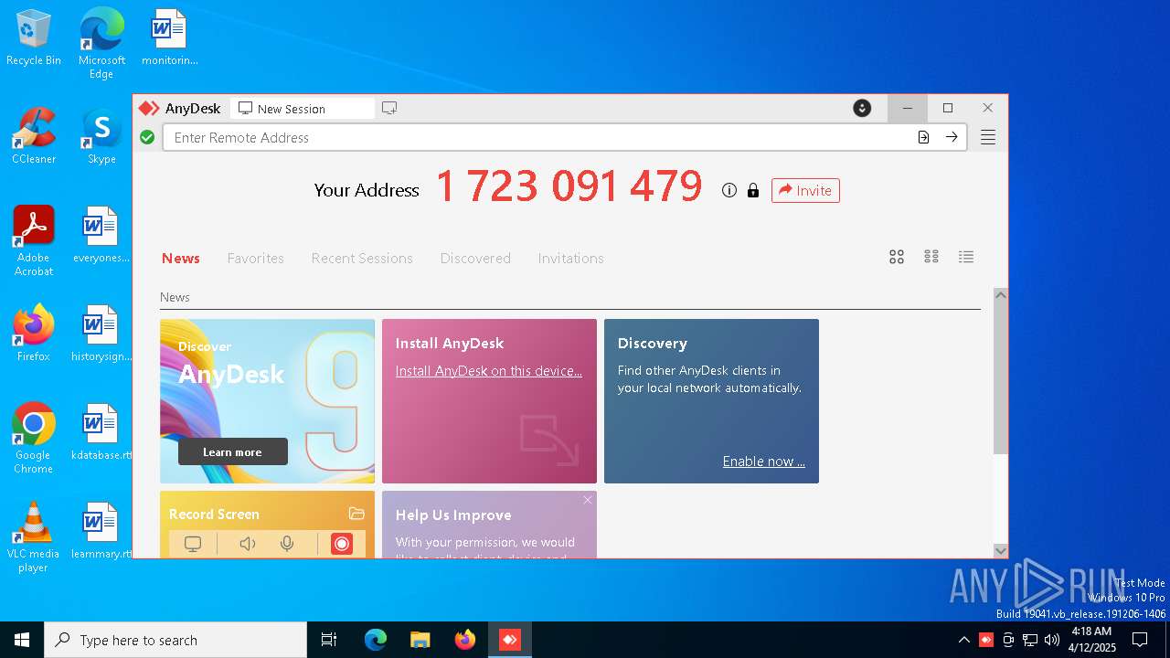
Task: Select Firefox desktop shortcut
Action: click(x=34, y=334)
